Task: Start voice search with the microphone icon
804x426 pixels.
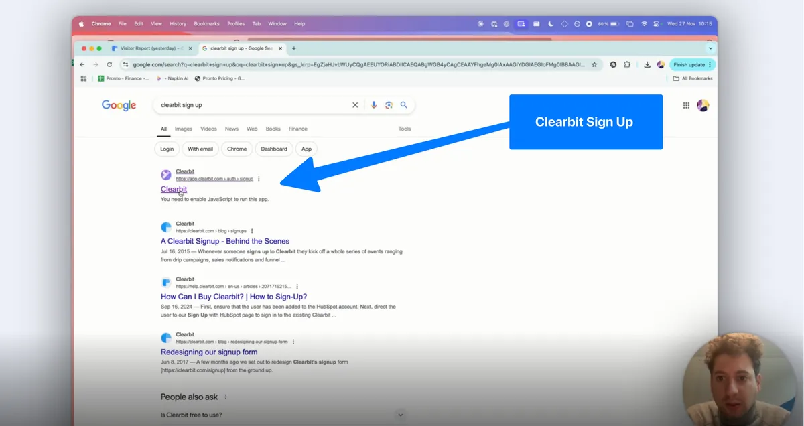Action: click(374, 105)
